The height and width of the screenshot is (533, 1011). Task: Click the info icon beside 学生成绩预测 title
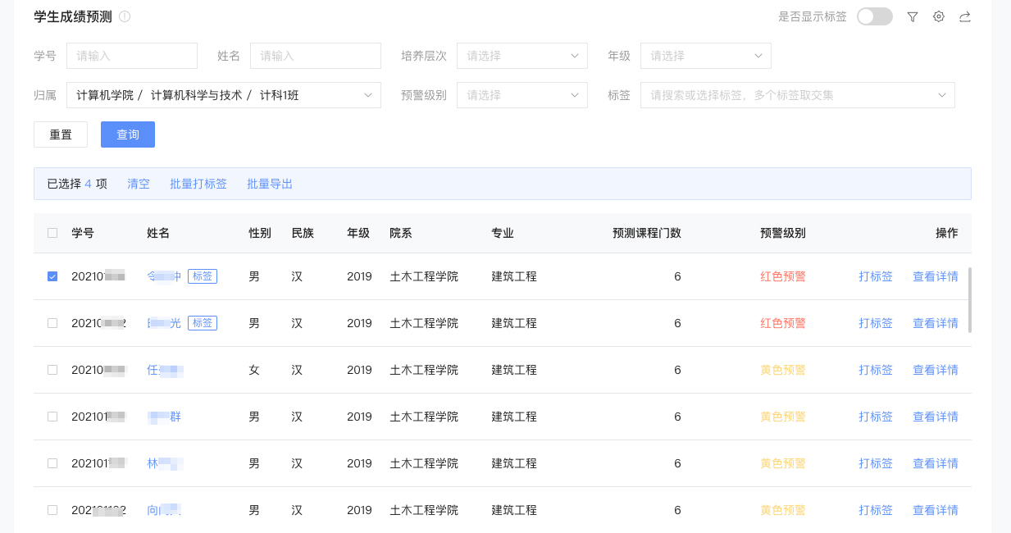coord(124,16)
